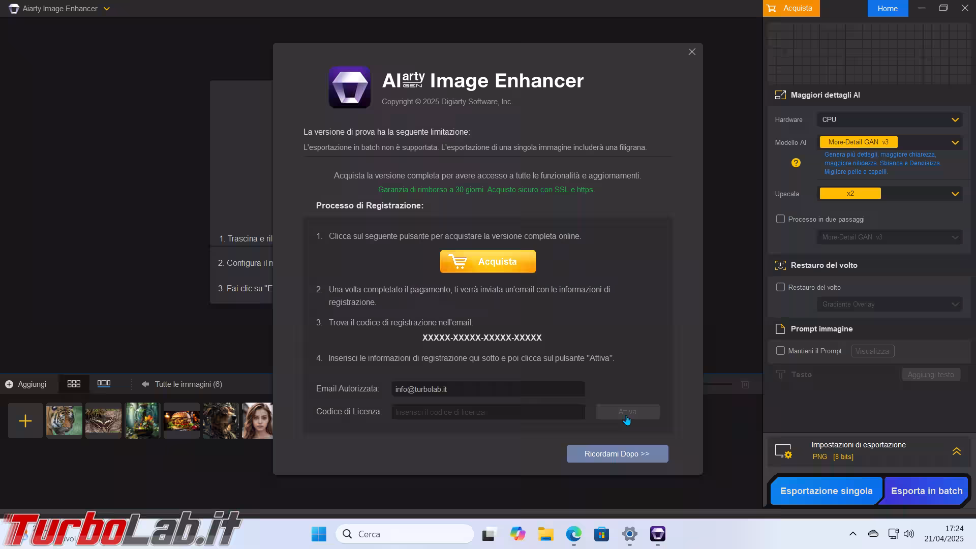Expand the Modello AI dropdown
The image size is (976, 549).
pos(955,142)
